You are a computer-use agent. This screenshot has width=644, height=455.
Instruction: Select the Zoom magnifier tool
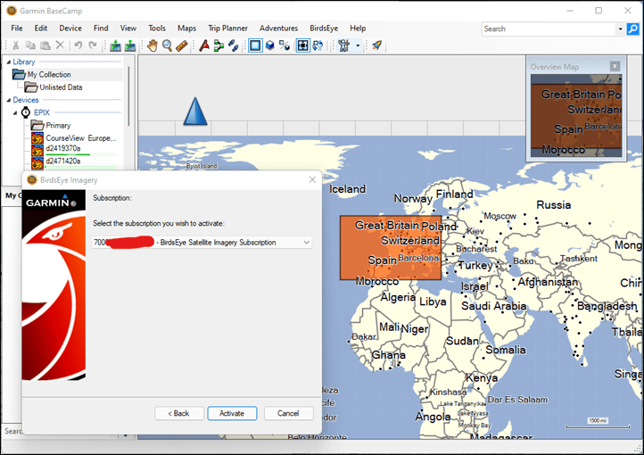167,45
